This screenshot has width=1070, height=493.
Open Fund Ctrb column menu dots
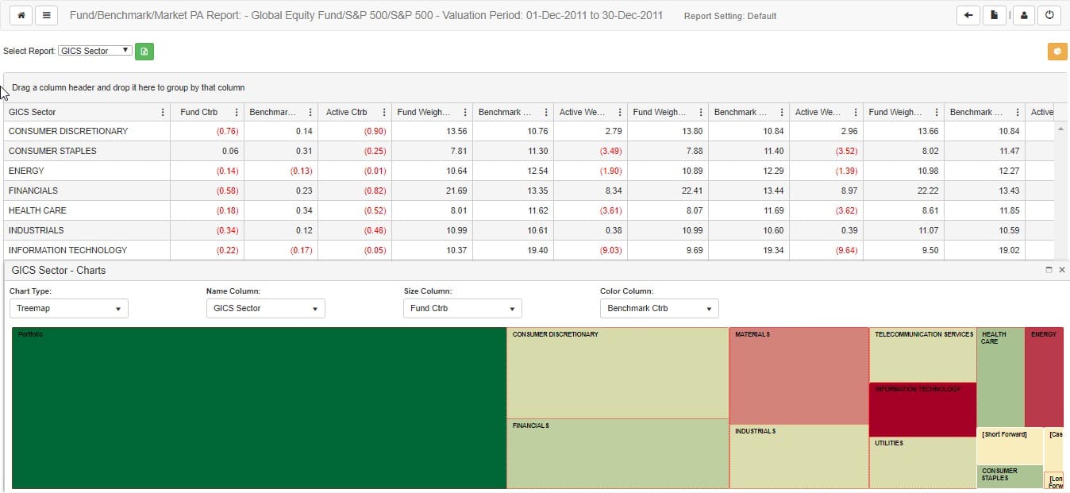237,112
